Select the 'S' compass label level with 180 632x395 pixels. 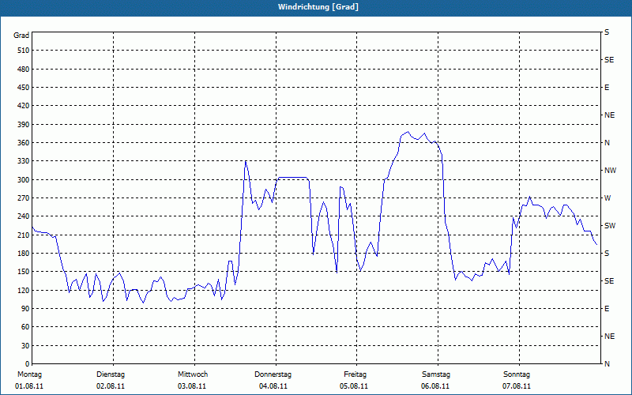pyautogui.click(x=607, y=254)
